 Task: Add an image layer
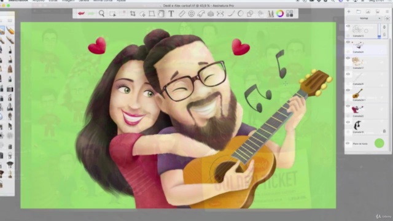point(368,12)
